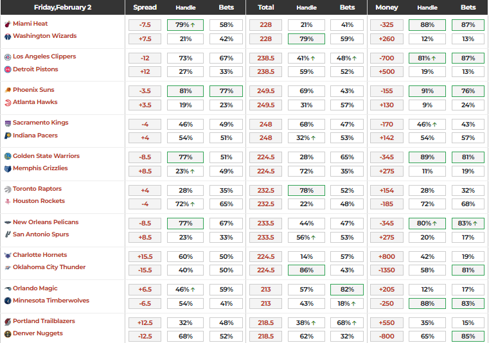Click the Los Angeles Clippers logo icon
Viewport: 489px width, 343px height.
(x=8, y=57)
